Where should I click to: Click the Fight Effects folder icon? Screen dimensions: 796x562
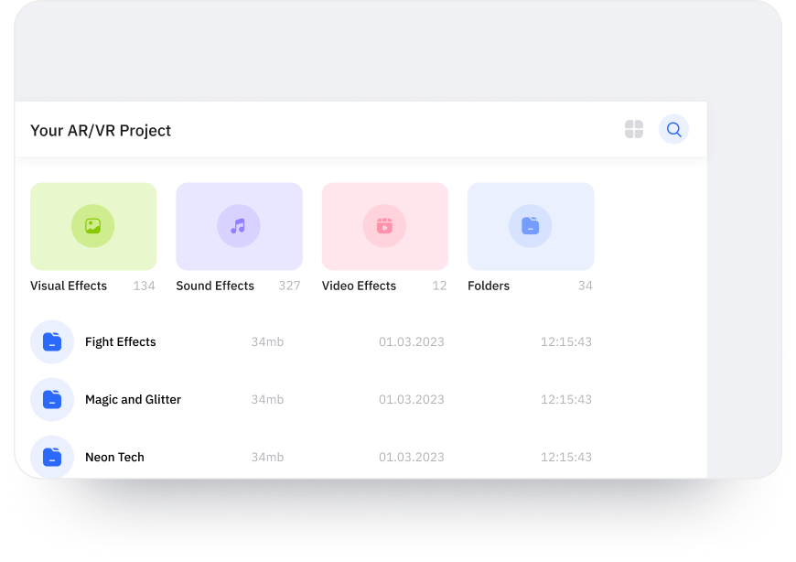point(52,341)
